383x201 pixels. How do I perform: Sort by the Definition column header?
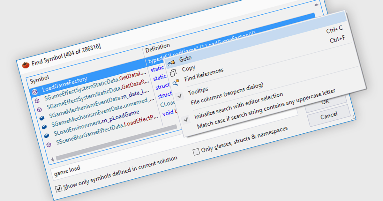point(158,48)
